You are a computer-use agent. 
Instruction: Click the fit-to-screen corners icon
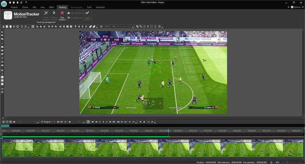(x=151, y=27)
